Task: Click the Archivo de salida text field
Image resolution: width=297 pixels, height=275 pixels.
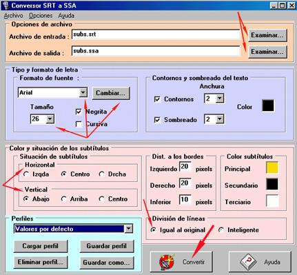Action: point(156,51)
